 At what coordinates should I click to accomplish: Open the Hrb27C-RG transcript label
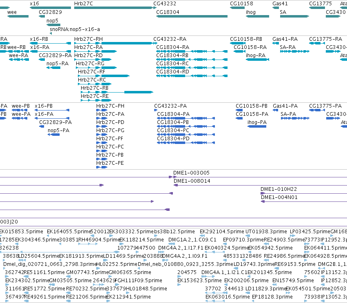coord(90,64)
